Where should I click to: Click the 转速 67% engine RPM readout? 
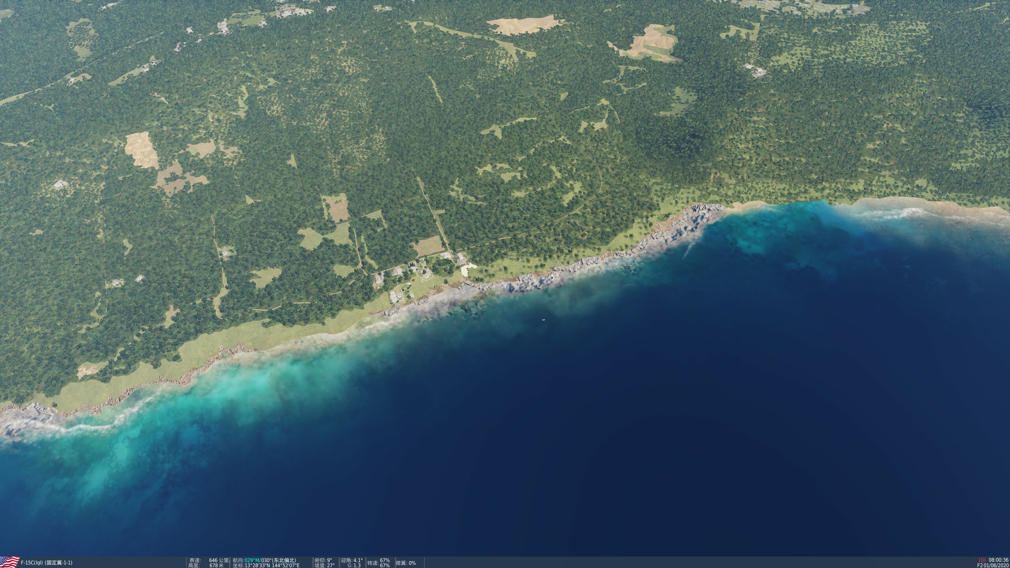379,563
